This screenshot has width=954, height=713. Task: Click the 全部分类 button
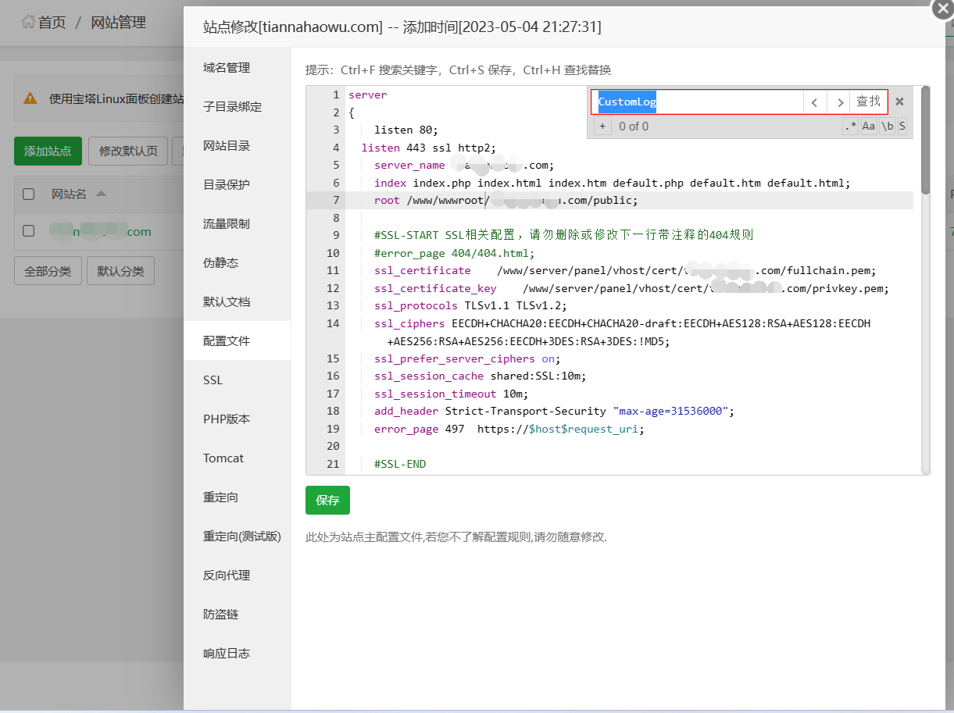[x=48, y=271]
